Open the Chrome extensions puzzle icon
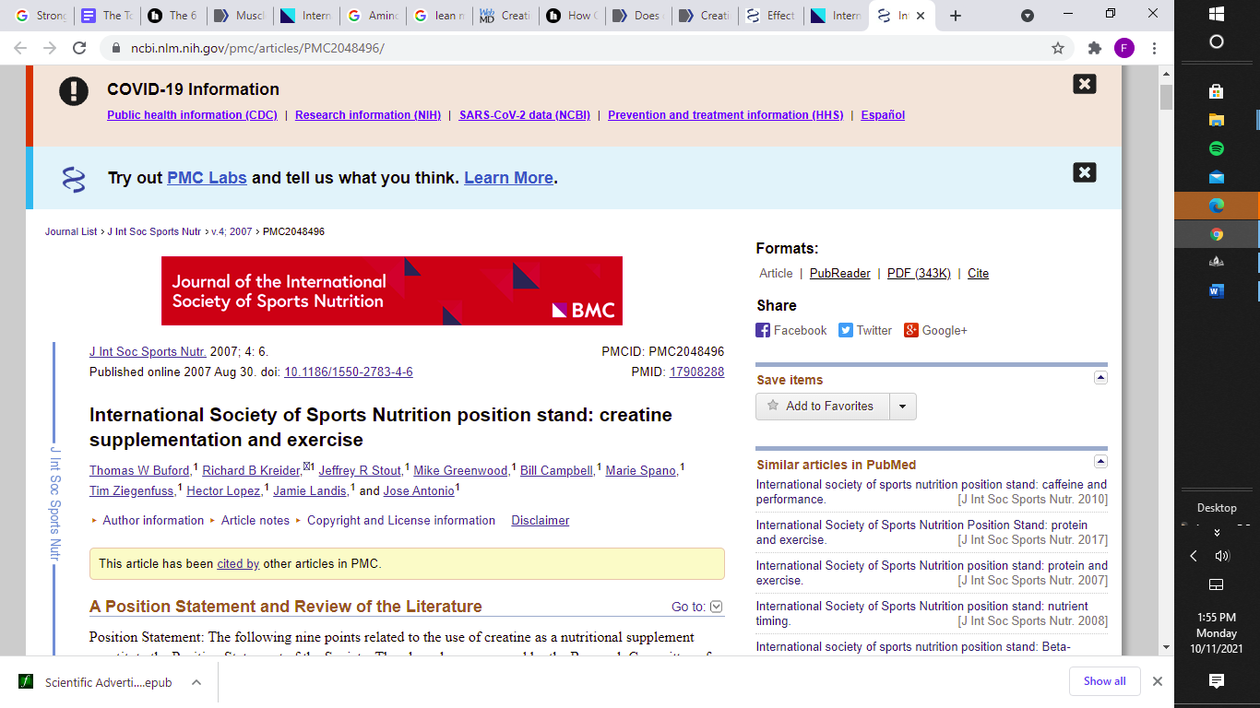Screen dimensions: 1260x708 pyautogui.click(x=1095, y=48)
